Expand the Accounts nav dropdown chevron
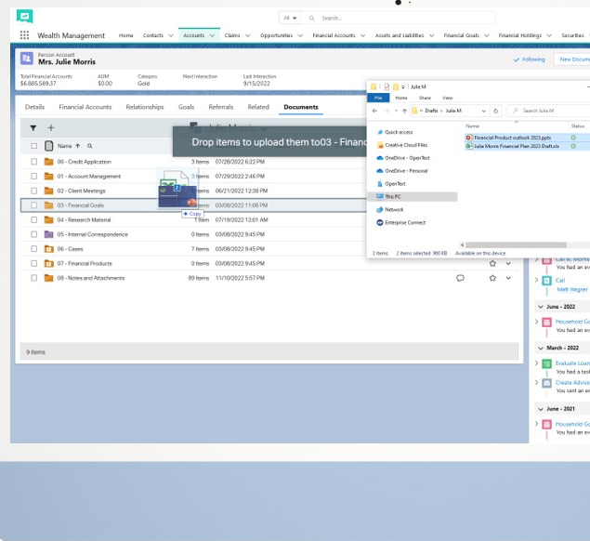This screenshot has width=590, height=541. (x=213, y=35)
